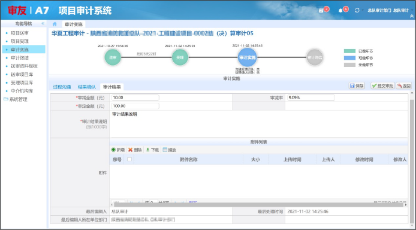Open the calendar tasks icon in header
416x230 pixels.
coord(321,10)
